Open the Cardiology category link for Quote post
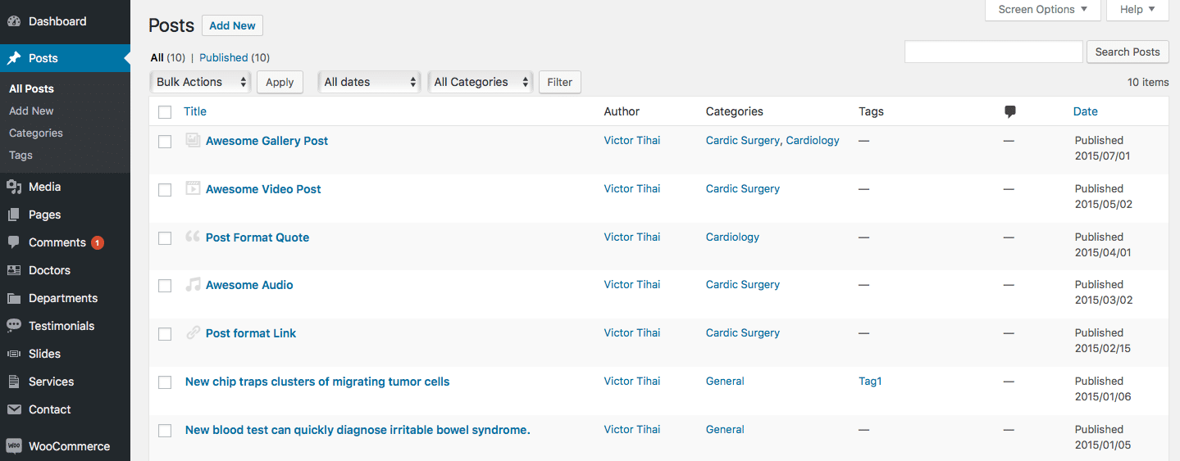This screenshot has height=461, width=1180. point(732,237)
